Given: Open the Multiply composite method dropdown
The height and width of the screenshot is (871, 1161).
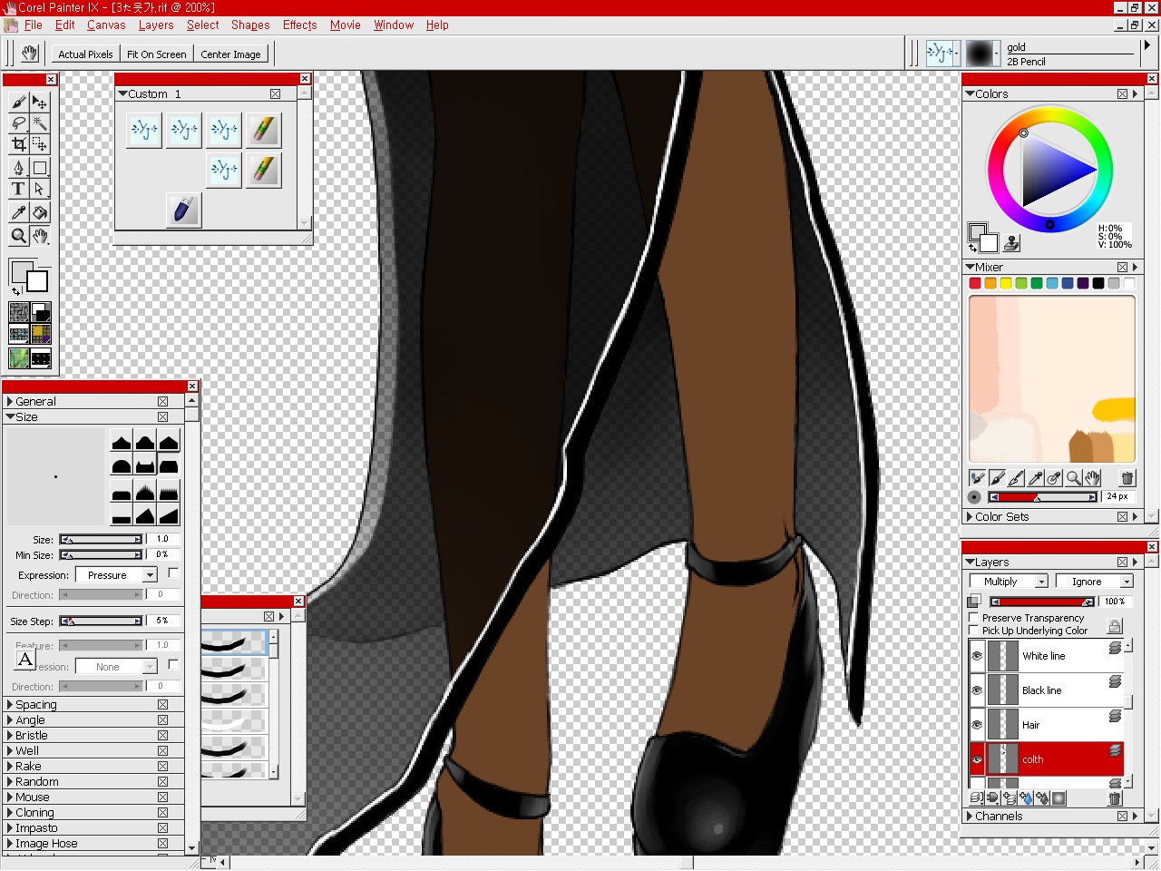Looking at the screenshot, I should pyautogui.click(x=1009, y=582).
